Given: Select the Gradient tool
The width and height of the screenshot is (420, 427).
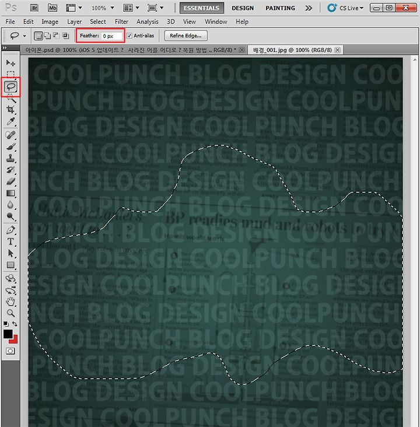Looking at the screenshot, I should pyautogui.click(x=10, y=193).
